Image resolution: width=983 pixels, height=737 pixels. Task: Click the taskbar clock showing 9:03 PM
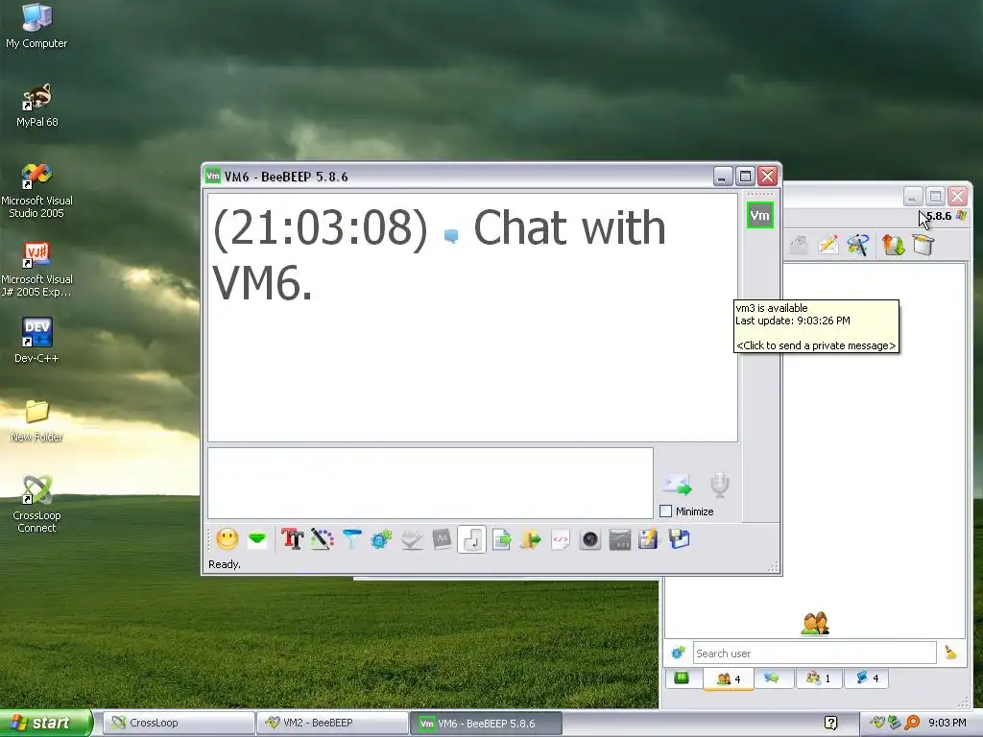[x=947, y=723]
